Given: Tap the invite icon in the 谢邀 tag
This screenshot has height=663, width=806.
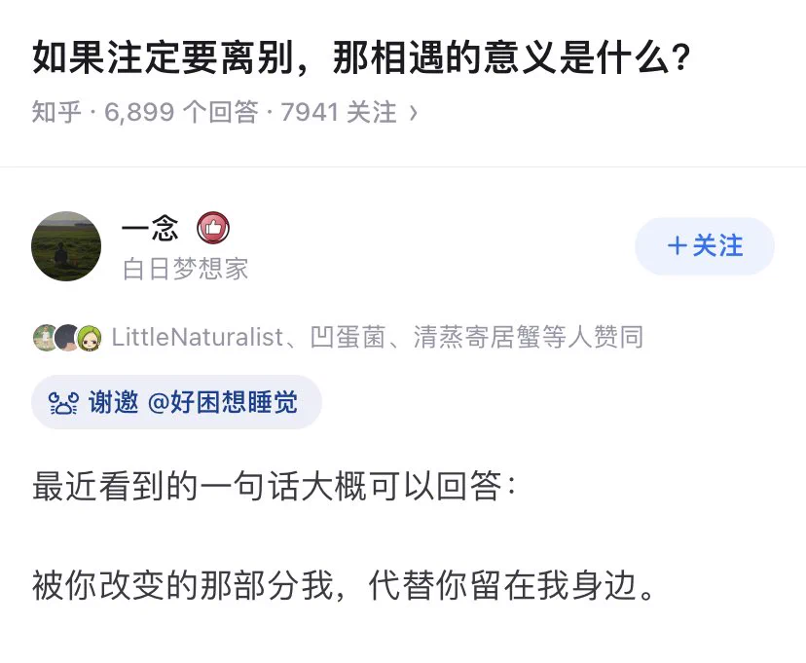Looking at the screenshot, I should coord(63,403).
